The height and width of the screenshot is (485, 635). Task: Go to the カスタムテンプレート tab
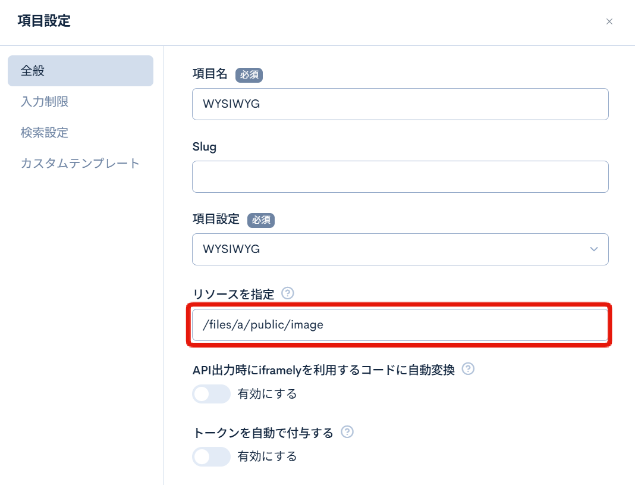click(80, 163)
